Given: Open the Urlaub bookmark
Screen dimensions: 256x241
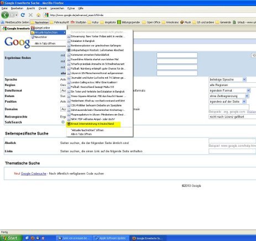Looking at the screenshot, I should point(244,22).
